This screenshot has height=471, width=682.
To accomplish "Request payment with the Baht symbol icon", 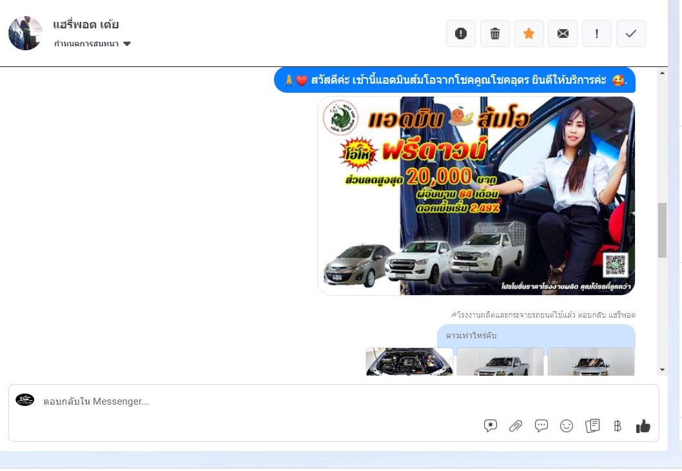I will point(617,426).
